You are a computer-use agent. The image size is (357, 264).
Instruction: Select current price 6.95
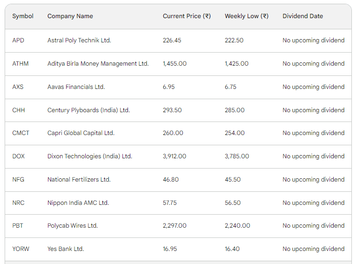tap(168, 87)
